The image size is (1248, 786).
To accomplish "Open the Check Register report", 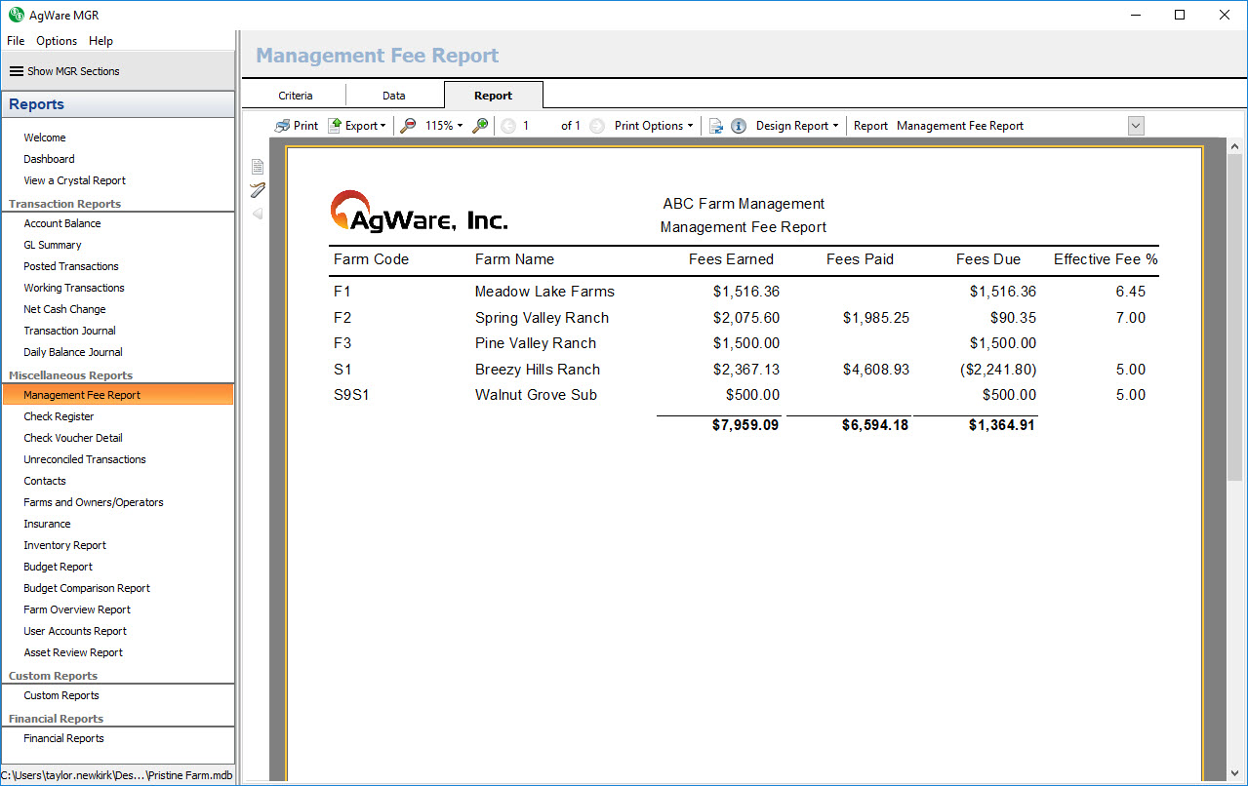I will 59,416.
